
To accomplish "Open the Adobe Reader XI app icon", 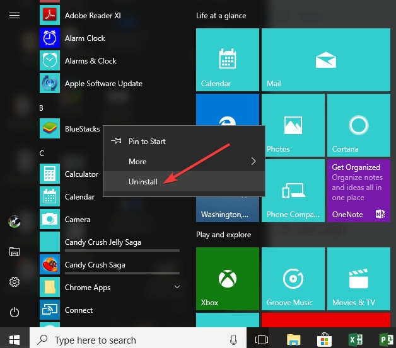I will pos(50,15).
